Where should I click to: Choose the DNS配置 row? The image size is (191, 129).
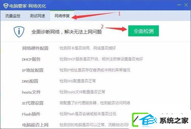click(x=30, y=81)
